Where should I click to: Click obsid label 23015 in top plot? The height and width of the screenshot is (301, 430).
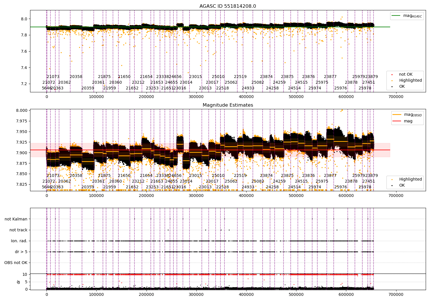pos(196,77)
